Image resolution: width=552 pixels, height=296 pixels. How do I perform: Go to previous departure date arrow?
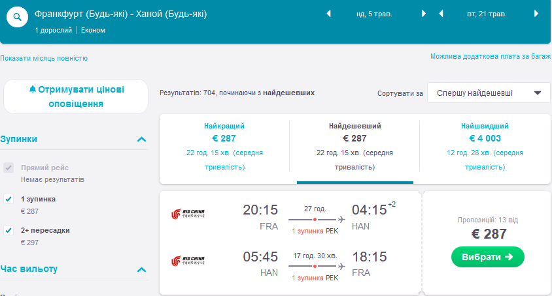328,13
